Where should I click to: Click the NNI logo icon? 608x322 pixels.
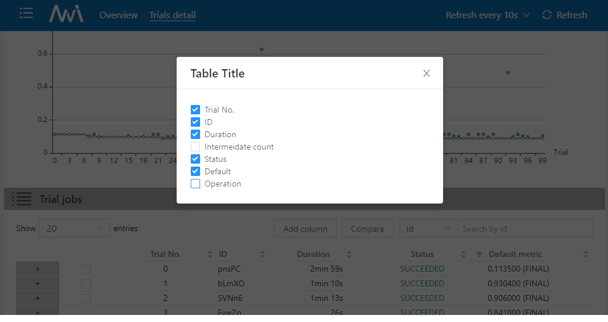pyautogui.click(x=66, y=14)
